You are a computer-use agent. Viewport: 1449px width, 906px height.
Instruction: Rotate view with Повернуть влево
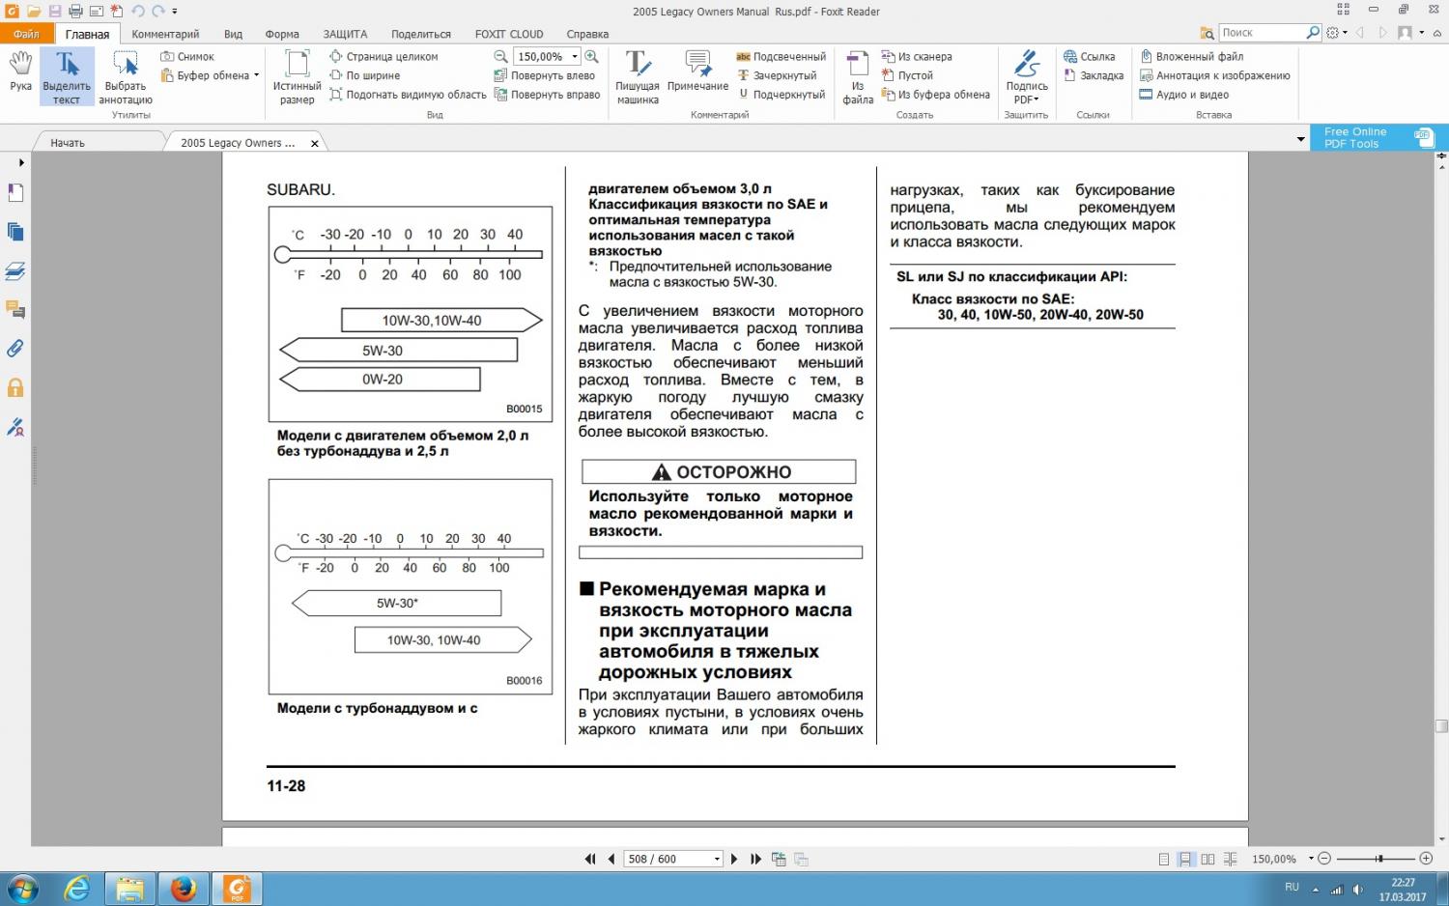pos(545,75)
